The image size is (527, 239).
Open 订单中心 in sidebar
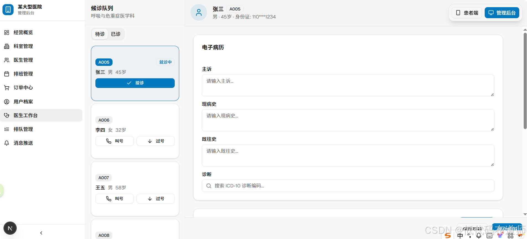click(x=41, y=88)
